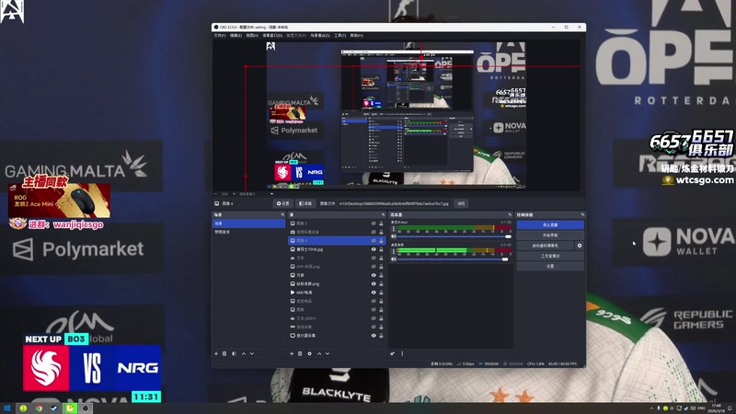This screenshot has height=414, width=736.
Task: Pop out the Scenes dock panel
Action: (282, 214)
